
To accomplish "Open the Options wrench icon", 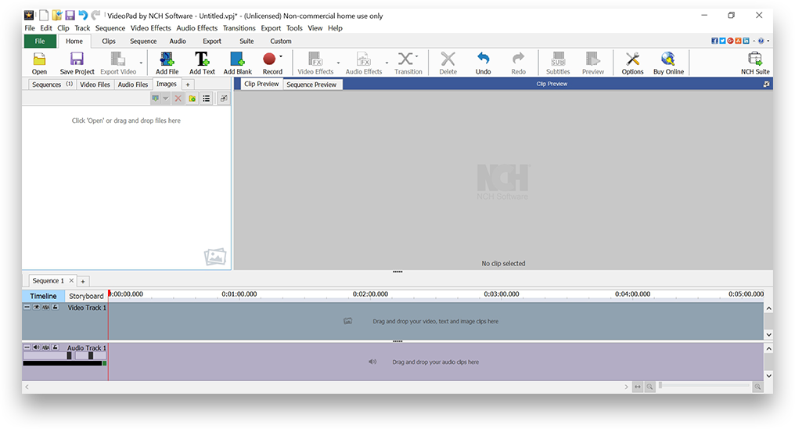I will 632,59.
